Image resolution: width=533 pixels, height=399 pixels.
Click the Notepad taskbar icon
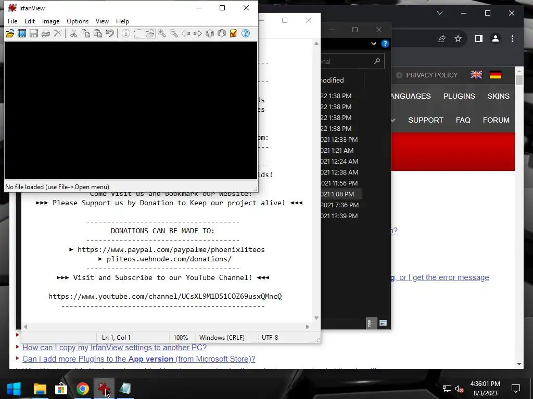click(x=125, y=389)
